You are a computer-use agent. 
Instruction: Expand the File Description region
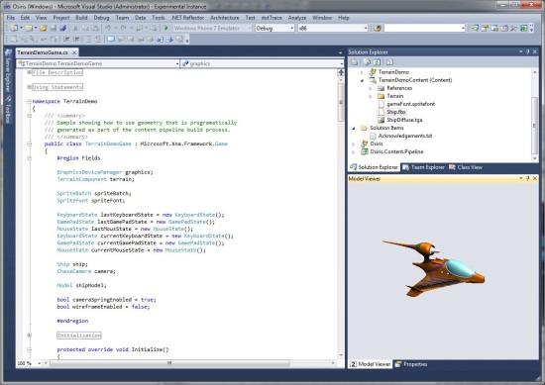coord(29,72)
